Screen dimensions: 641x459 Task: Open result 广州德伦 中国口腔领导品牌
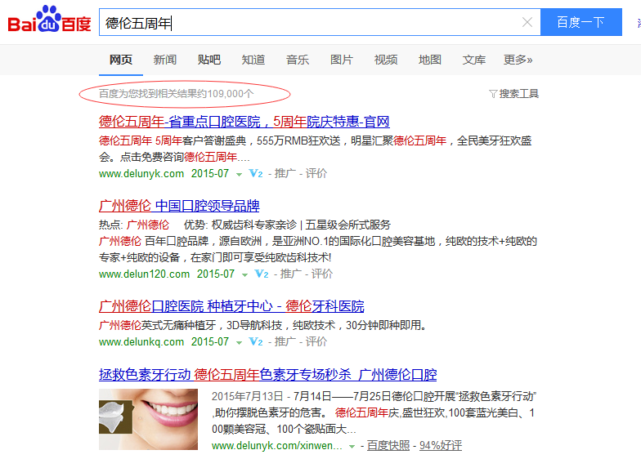pyautogui.click(x=179, y=206)
